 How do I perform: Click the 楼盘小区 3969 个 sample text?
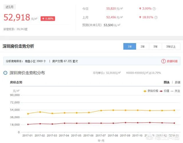(35, 61)
